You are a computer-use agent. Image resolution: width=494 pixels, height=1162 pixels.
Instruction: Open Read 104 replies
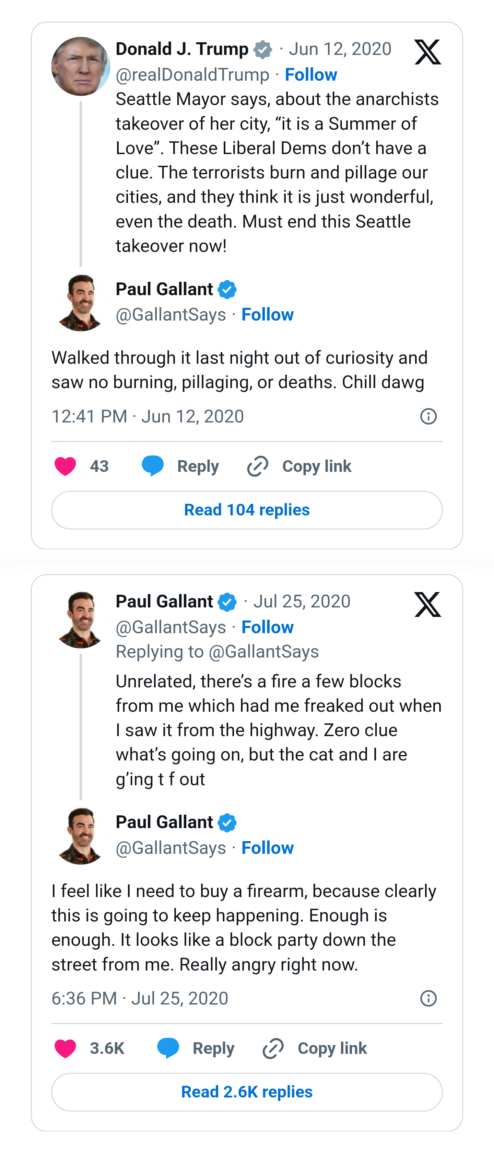(x=247, y=510)
